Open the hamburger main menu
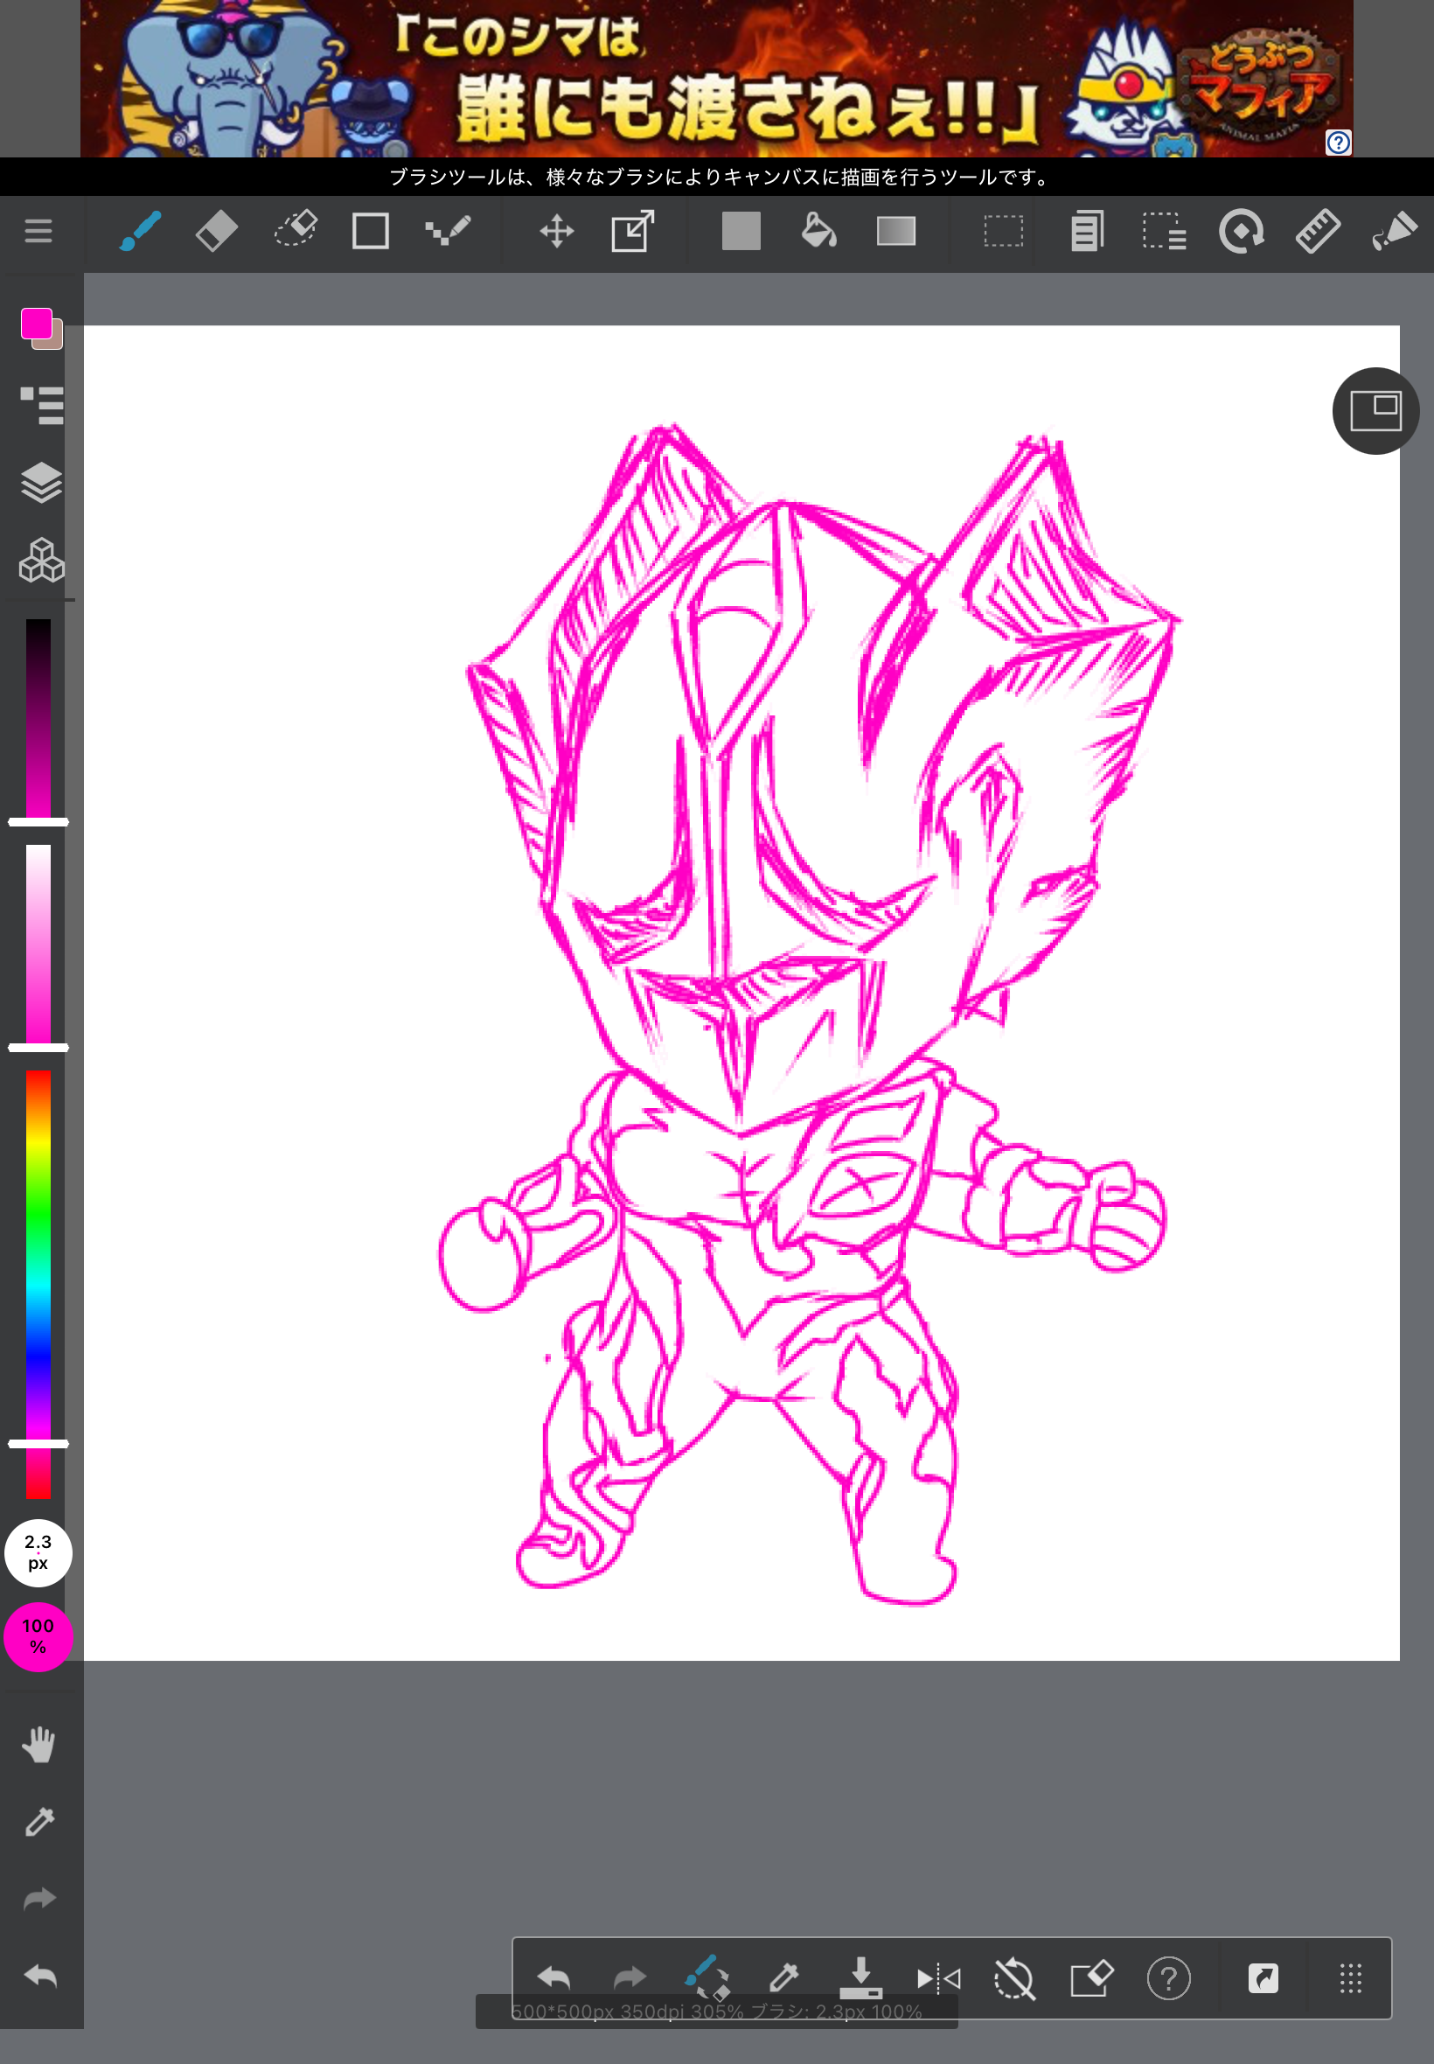The image size is (1434, 2064). point(38,232)
